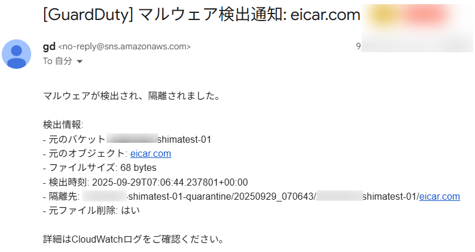This screenshot has height=252, width=475.
Task: Click the To 自分 recipient text
Action: (x=58, y=61)
